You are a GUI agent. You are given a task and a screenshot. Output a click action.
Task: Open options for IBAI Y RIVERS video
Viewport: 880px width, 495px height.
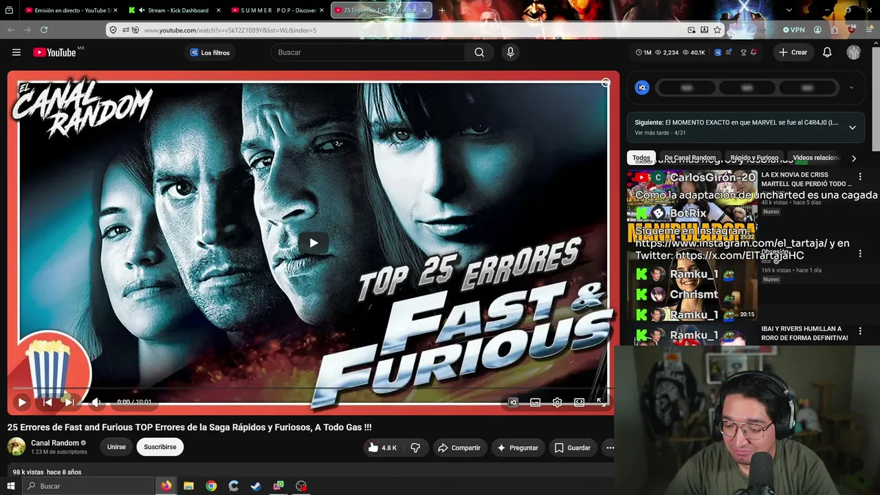click(860, 331)
